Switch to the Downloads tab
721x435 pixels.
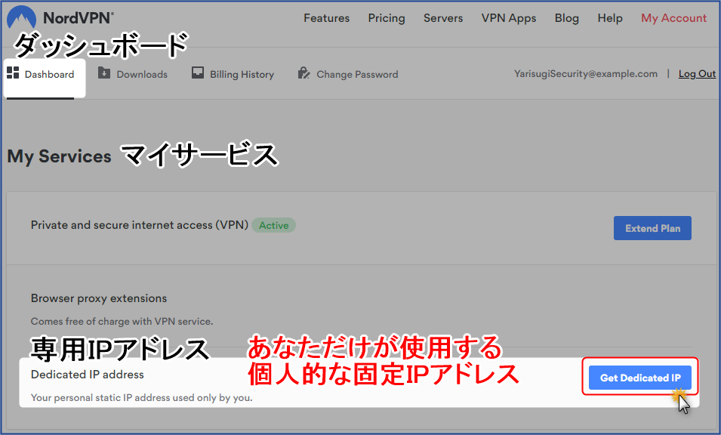pos(133,74)
